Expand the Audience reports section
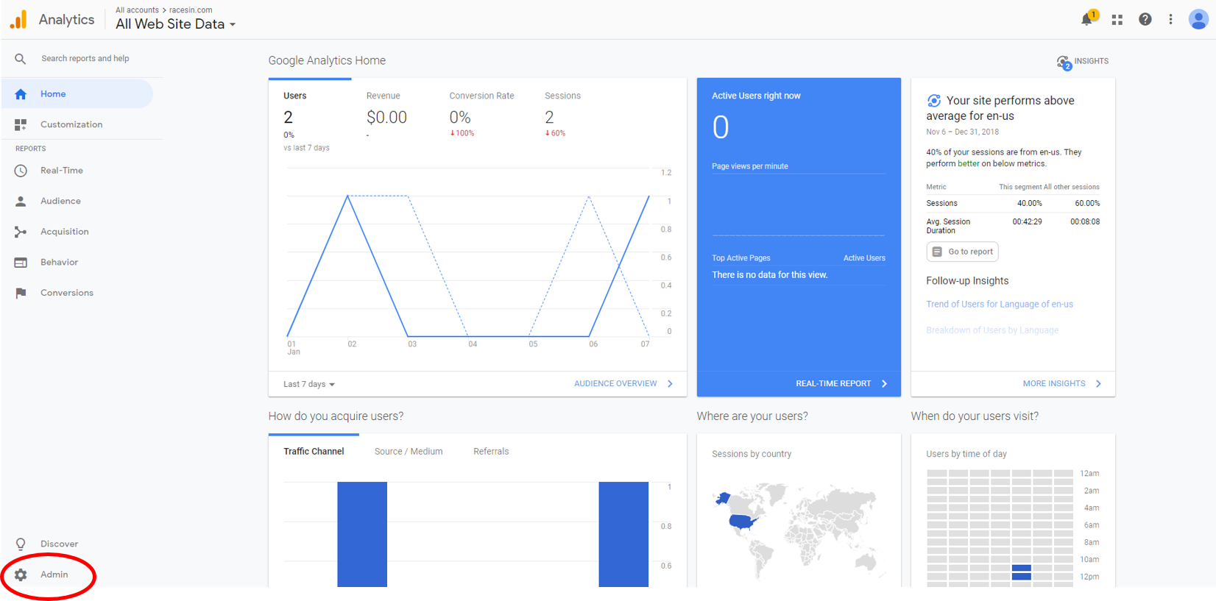 point(60,201)
